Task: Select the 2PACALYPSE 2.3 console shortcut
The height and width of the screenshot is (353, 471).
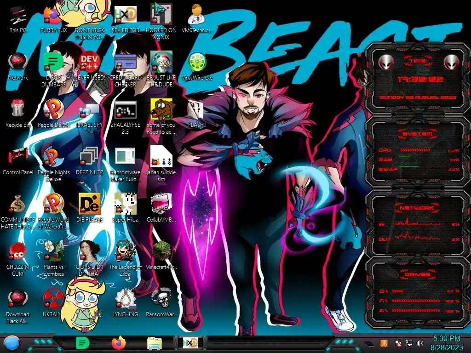Action: pos(125,117)
